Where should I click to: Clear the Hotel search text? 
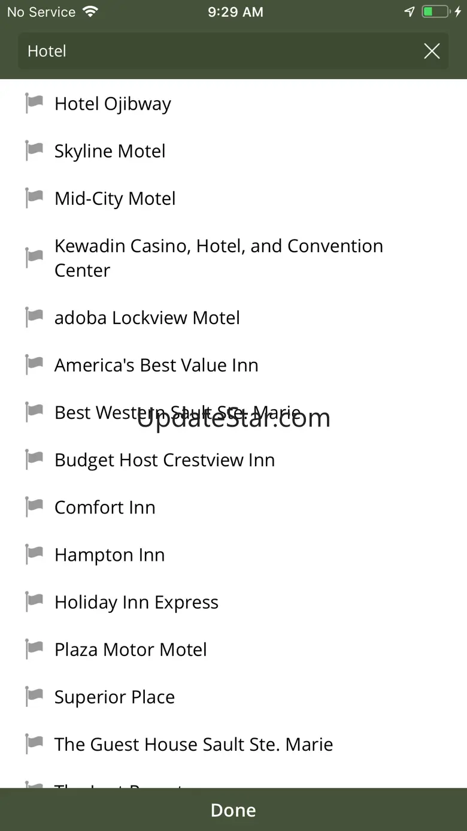pyautogui.click(x=432, y=51)
